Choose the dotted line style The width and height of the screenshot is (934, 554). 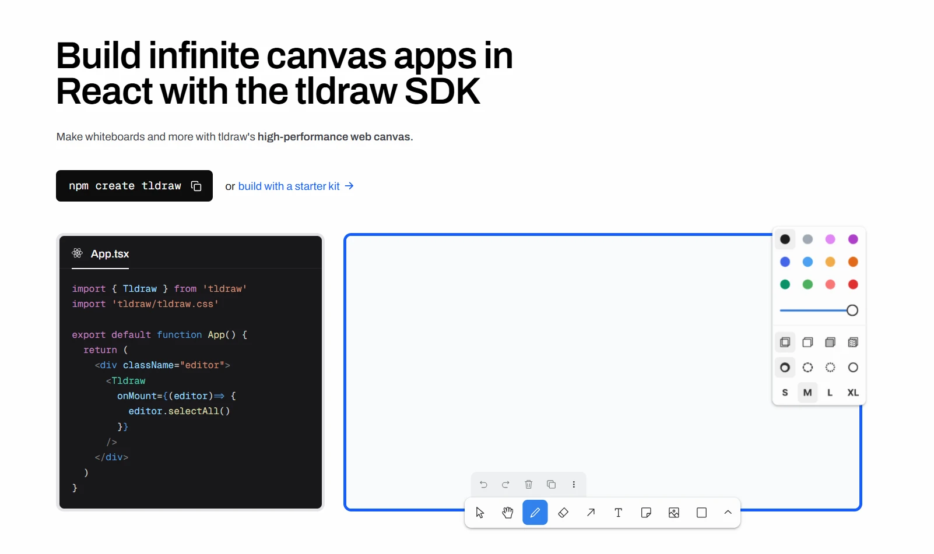click(830, 368)
